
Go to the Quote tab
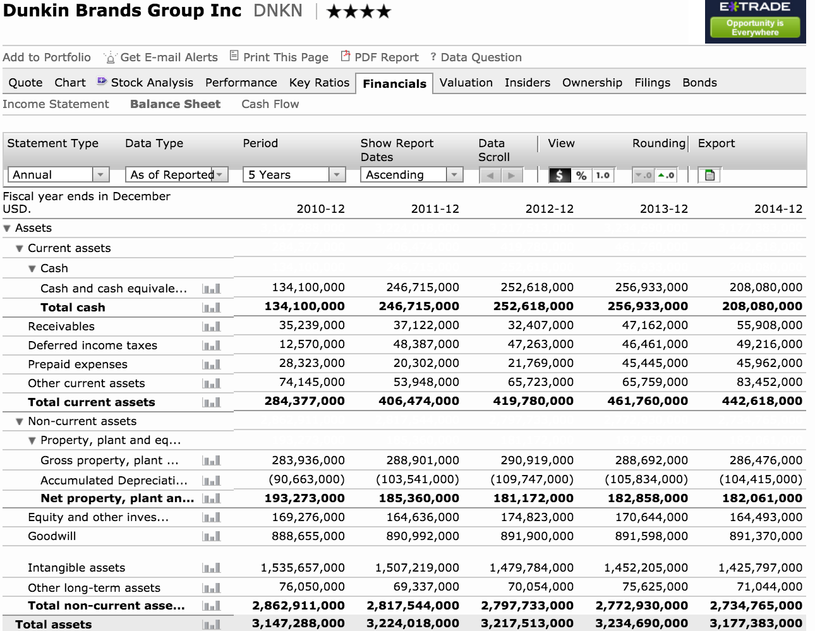pos(25,83)
